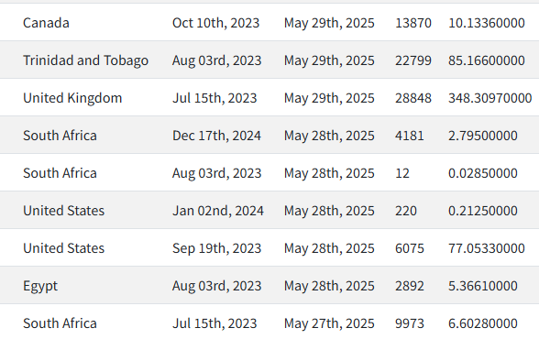The width and height of the screenshot is (539, 339).
Task: Click the Dec 17th, 2024 date cell
Action: pyautogui.click(x=216, y=136)
